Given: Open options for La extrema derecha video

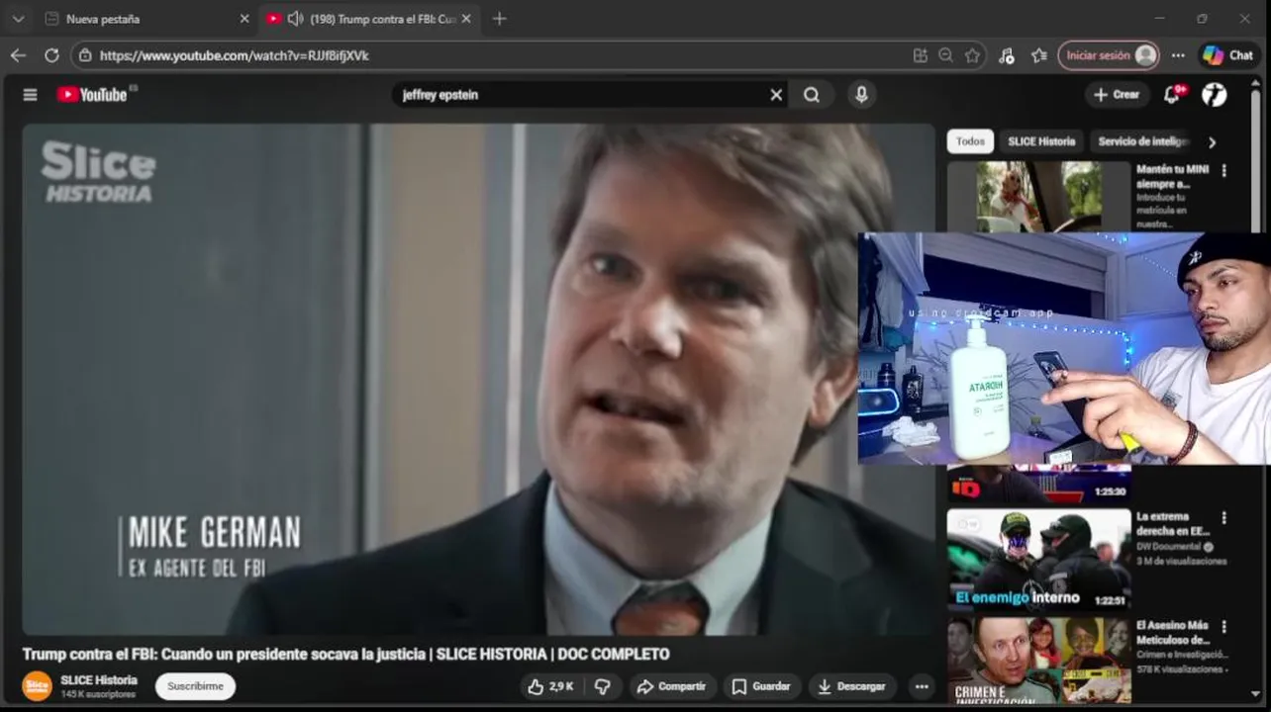Looking at the screenshot, I should click(x=1223, y=517).
